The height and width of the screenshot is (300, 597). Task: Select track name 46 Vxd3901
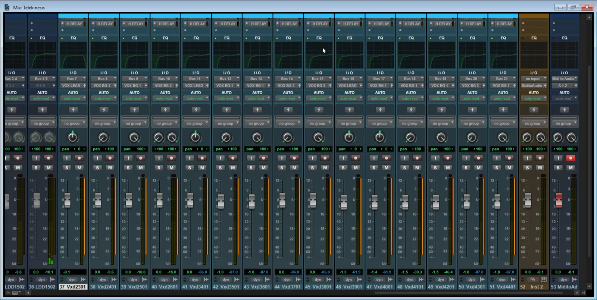pyautogui.click(x=349, y=287)
